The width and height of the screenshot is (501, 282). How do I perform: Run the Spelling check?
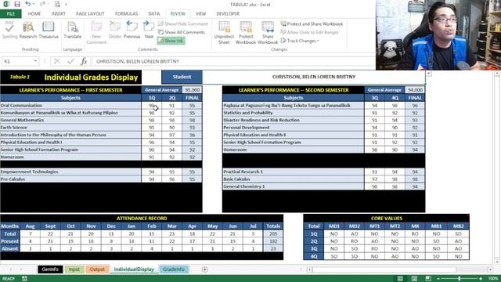(x=9, y=31)
